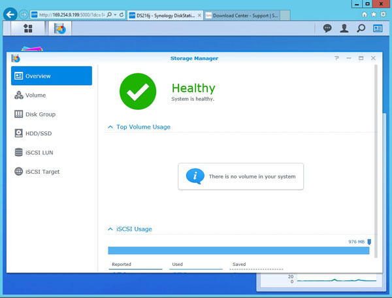The width and height of the screenshot is (392, 298).
Task: Click the Storage Manager taskbar icon
Action: [x=59, y=28]
